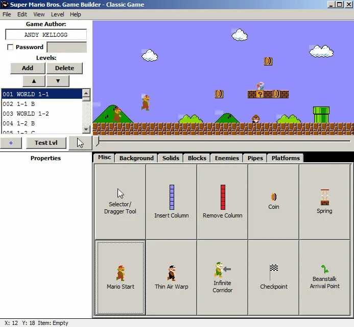Click the jumping Mario sprite in level
The height and width of the screenshot is (327, 354).
click(x=146, y=102)
